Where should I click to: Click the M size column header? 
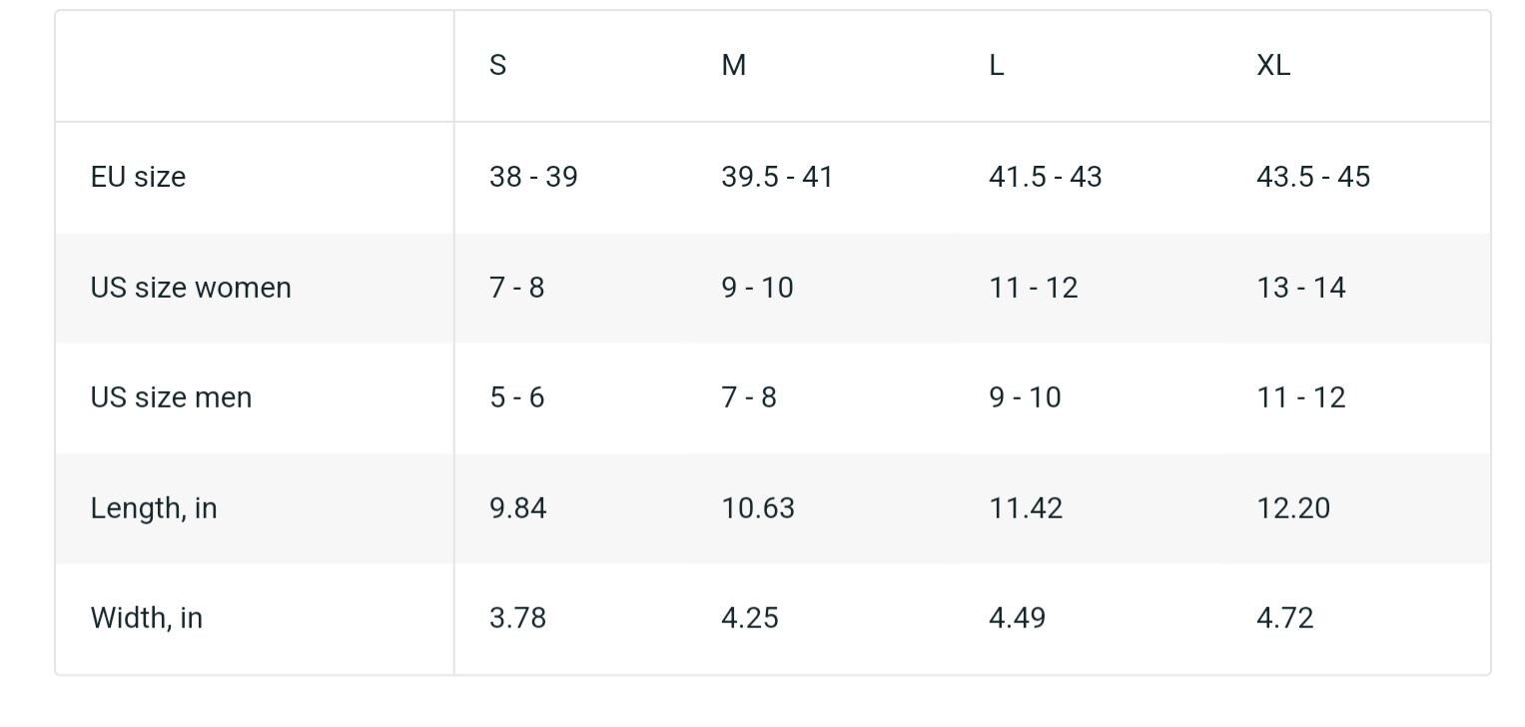733,66
